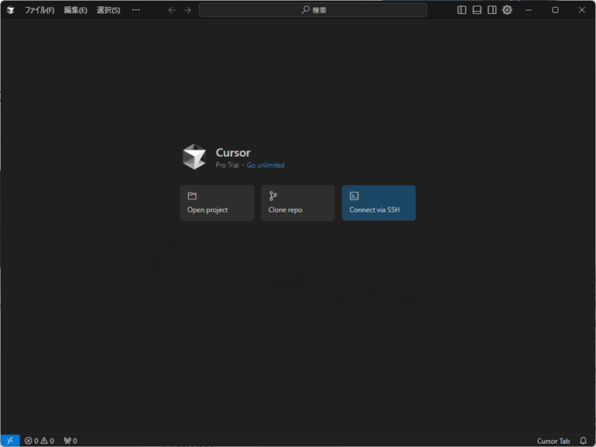Viewport: 596px width, 447px height.
Task: Open the 編集(E) menu
Action: point(75,10)
